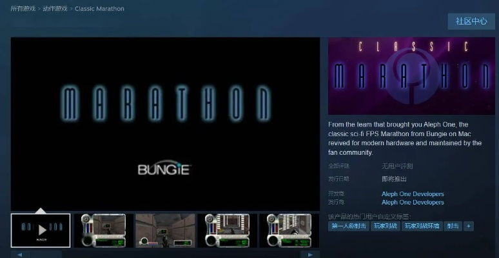The image size is (499, 258).
Task: View the third screenshot with corridor scene
Action: tap(165, 230)
